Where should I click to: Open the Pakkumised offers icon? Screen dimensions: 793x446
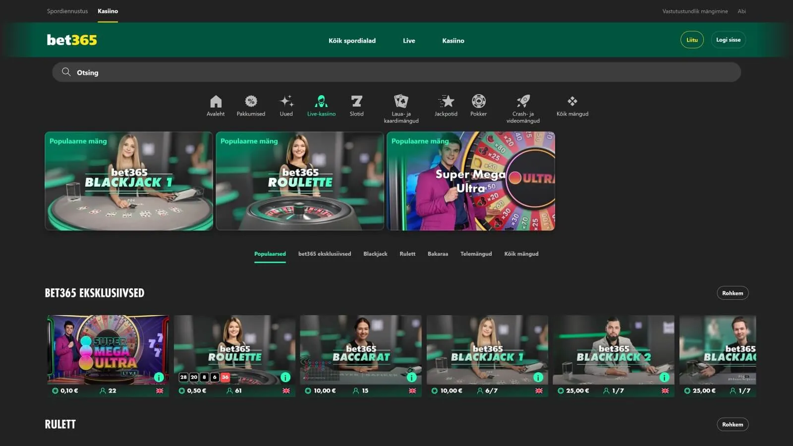(x=251, y=101)
